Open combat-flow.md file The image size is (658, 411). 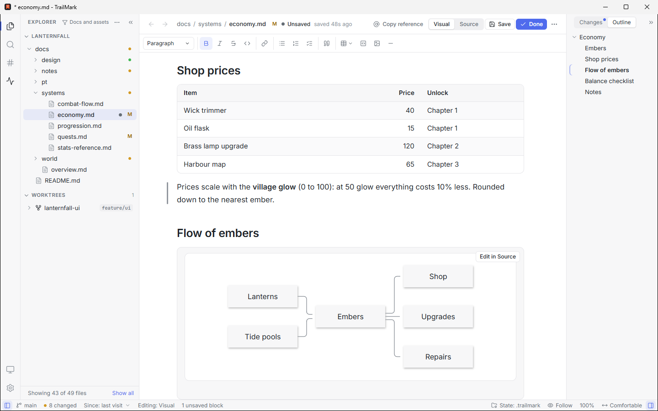(80, 104)
